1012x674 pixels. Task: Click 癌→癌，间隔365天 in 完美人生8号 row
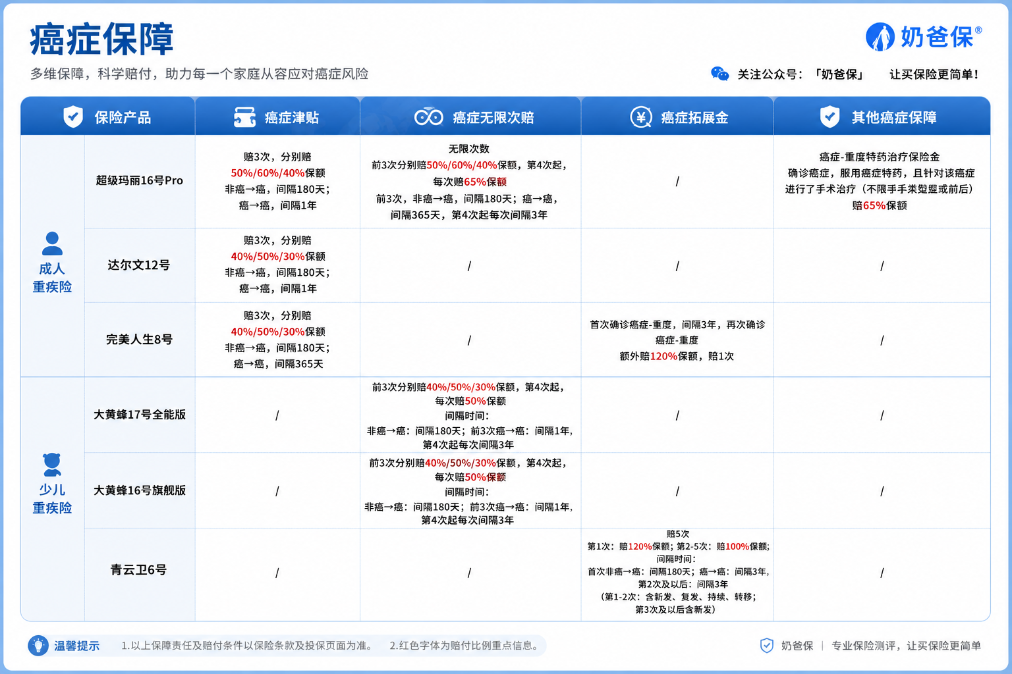tap(278, 364)
